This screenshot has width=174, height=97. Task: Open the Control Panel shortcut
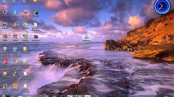tap(15, 51)
